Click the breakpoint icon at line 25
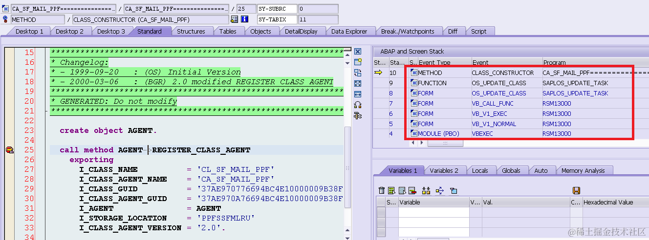Image resolution: width=649 pixels, height=240 pixels. [x=9, y=150]
